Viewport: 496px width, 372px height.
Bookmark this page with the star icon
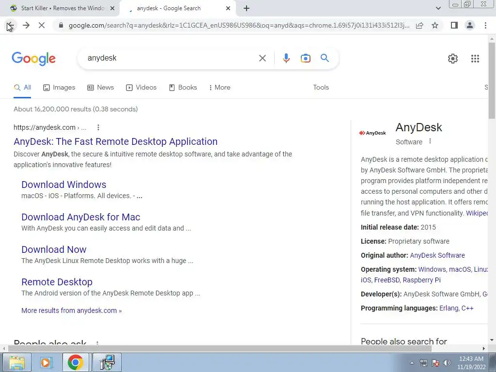435,25
